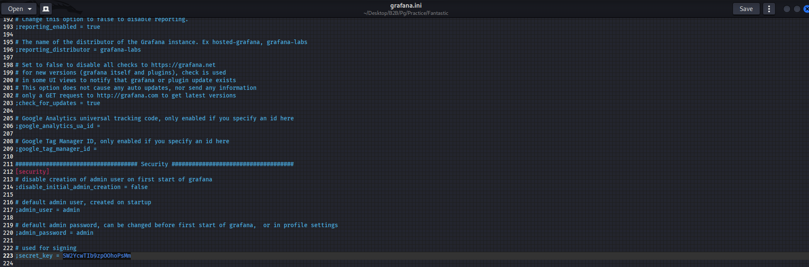Click ';google_analytics_ua_id =' line
This screenshot has height=267, width=809.
click(x=58, y=126)
